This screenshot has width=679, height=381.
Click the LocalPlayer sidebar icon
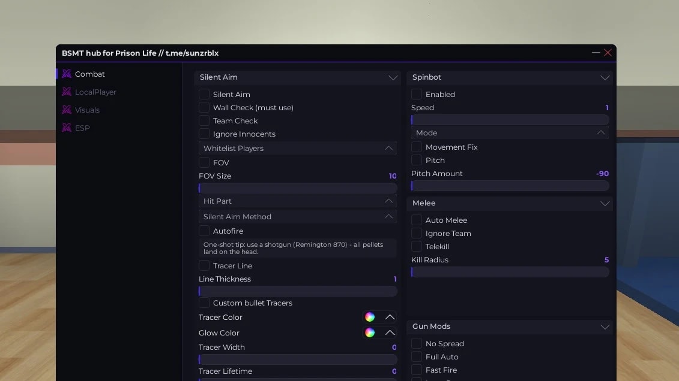click(x=66, y=92)
